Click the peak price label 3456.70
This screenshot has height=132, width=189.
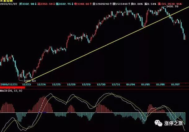tap(172, 7)
